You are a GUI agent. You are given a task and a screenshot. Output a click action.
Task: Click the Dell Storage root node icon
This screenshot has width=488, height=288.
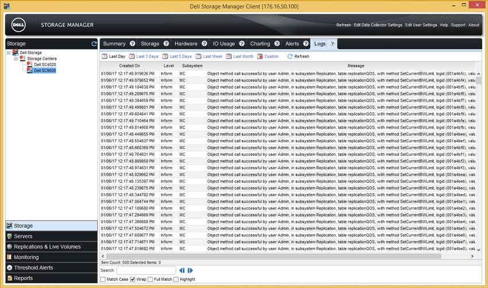(x=16, y=52)
